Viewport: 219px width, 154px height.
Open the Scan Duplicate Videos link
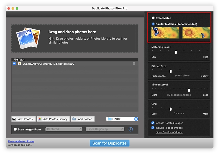[x=169, y=132]
